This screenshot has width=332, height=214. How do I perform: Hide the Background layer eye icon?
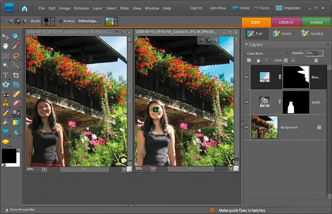[246, 127]
